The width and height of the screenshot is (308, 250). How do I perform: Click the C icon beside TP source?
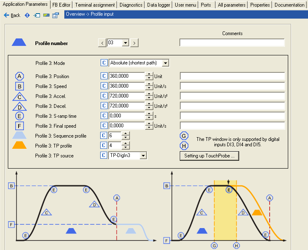(x=104, y=155)
